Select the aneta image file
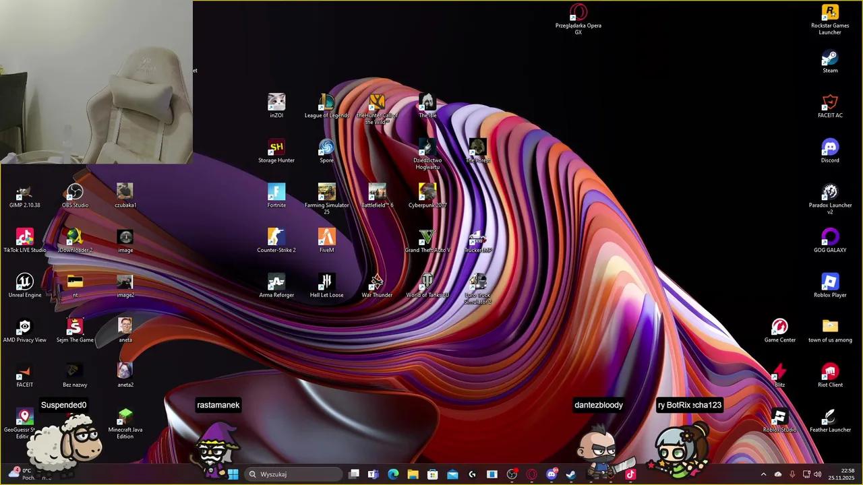This screenshot has height=485, width=863. (x=125, y=331)
